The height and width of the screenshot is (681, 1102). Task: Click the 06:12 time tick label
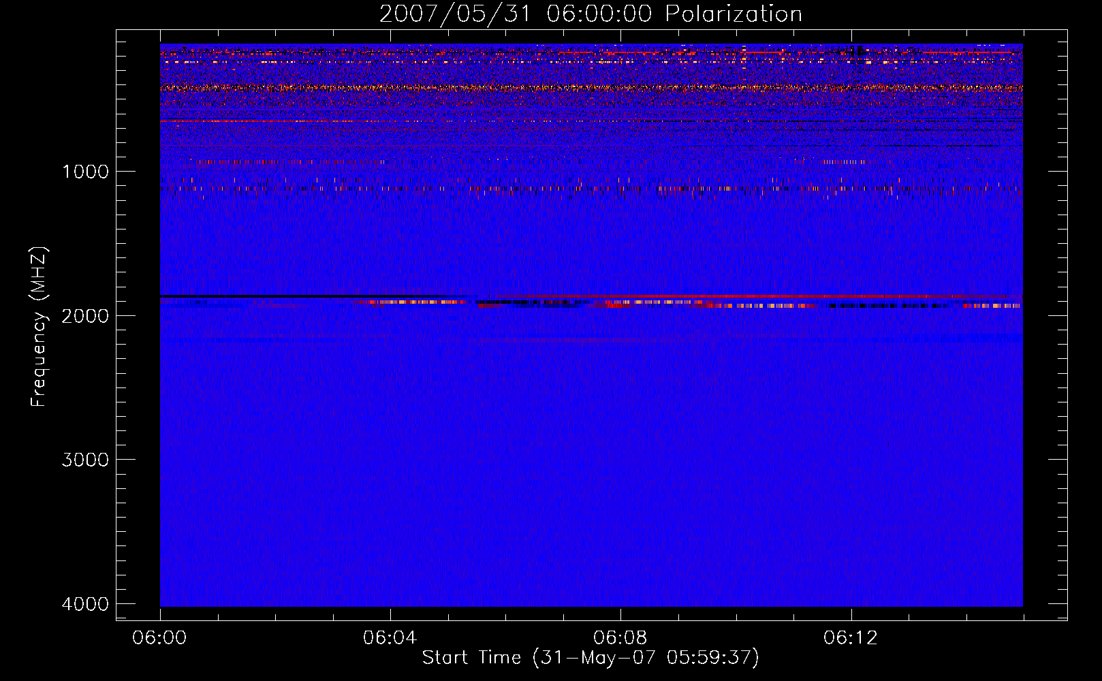[x=851, y=638]
